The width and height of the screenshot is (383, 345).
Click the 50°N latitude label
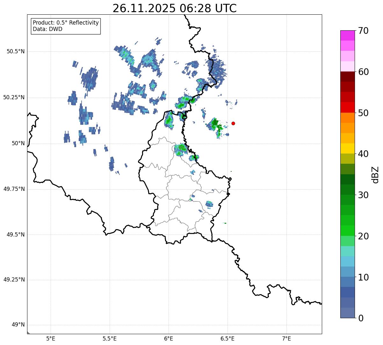(18, 143)
